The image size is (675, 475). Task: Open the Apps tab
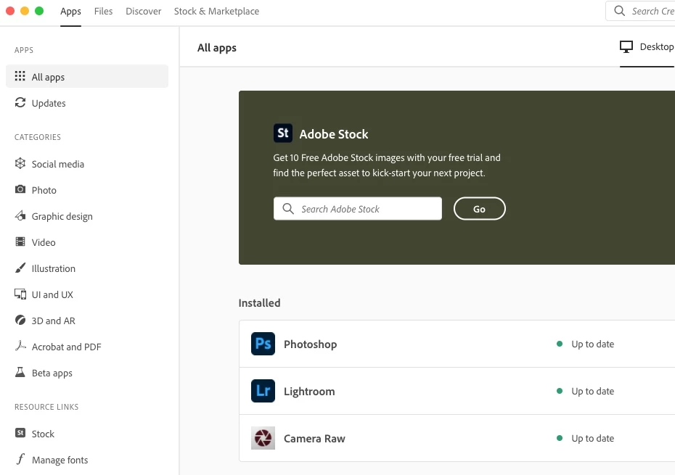[x=70, y=11]
